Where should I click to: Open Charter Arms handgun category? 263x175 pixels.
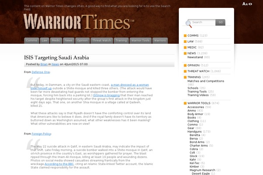tap(199, 146)
